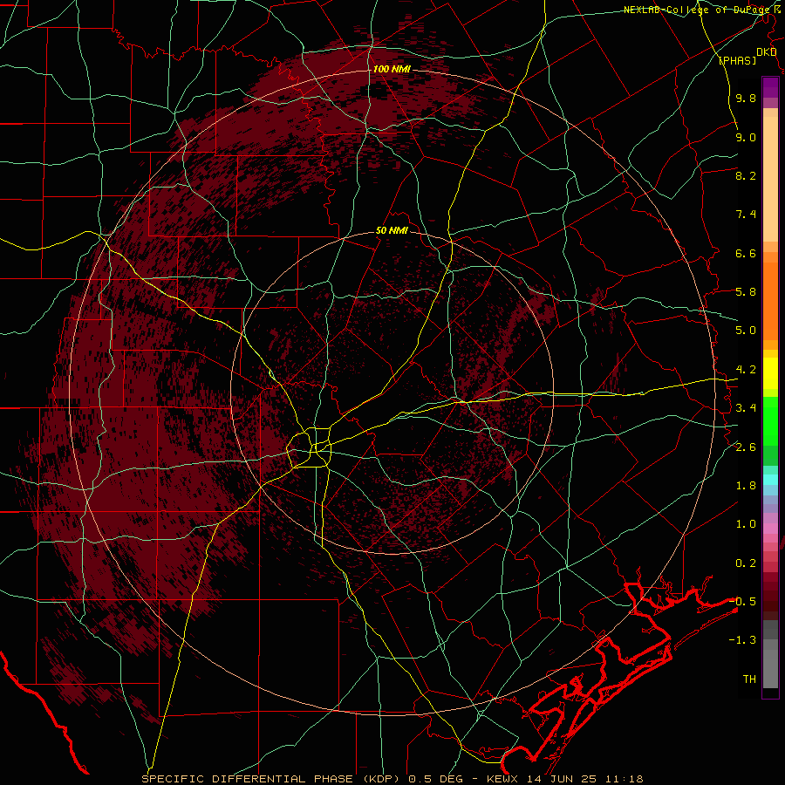Click the 0.5 DEG elevation text
This screenshot has width=785, height=785.
435,779
